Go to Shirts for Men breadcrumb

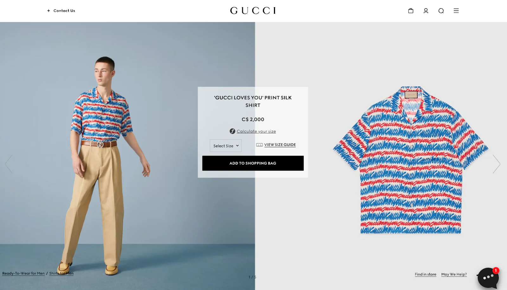[x=61, y=273]
